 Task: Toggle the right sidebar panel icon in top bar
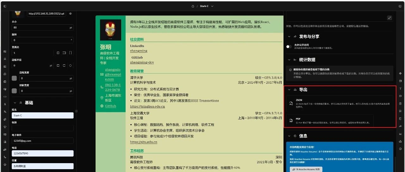coord(400,6)
